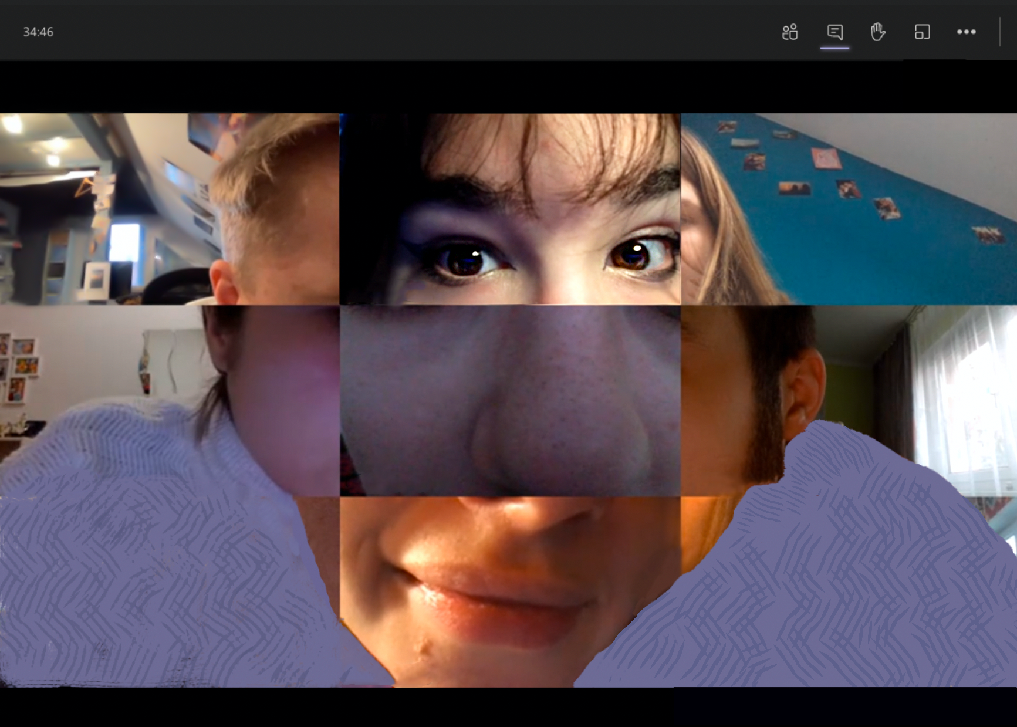Open the More actions ellipsis menu
Viewport: 1017px width, 727px height.
966,32
